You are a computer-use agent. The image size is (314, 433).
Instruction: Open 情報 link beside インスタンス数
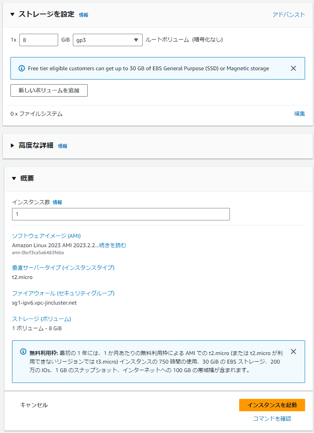57,203
